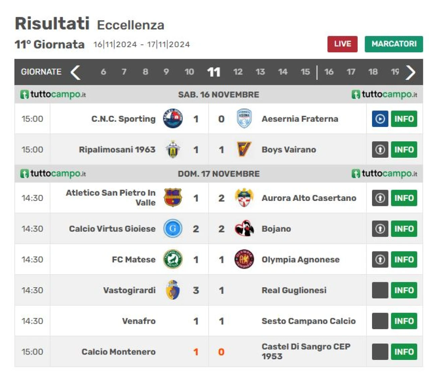Open Real Guglionesi team link
Screen dimensions: 429x373
click(x=294, y=290)
